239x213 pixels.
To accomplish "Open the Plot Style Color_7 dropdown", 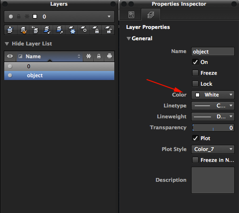I will point(213,149).
